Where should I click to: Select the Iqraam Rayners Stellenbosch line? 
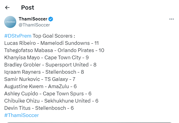pos(44,72)
